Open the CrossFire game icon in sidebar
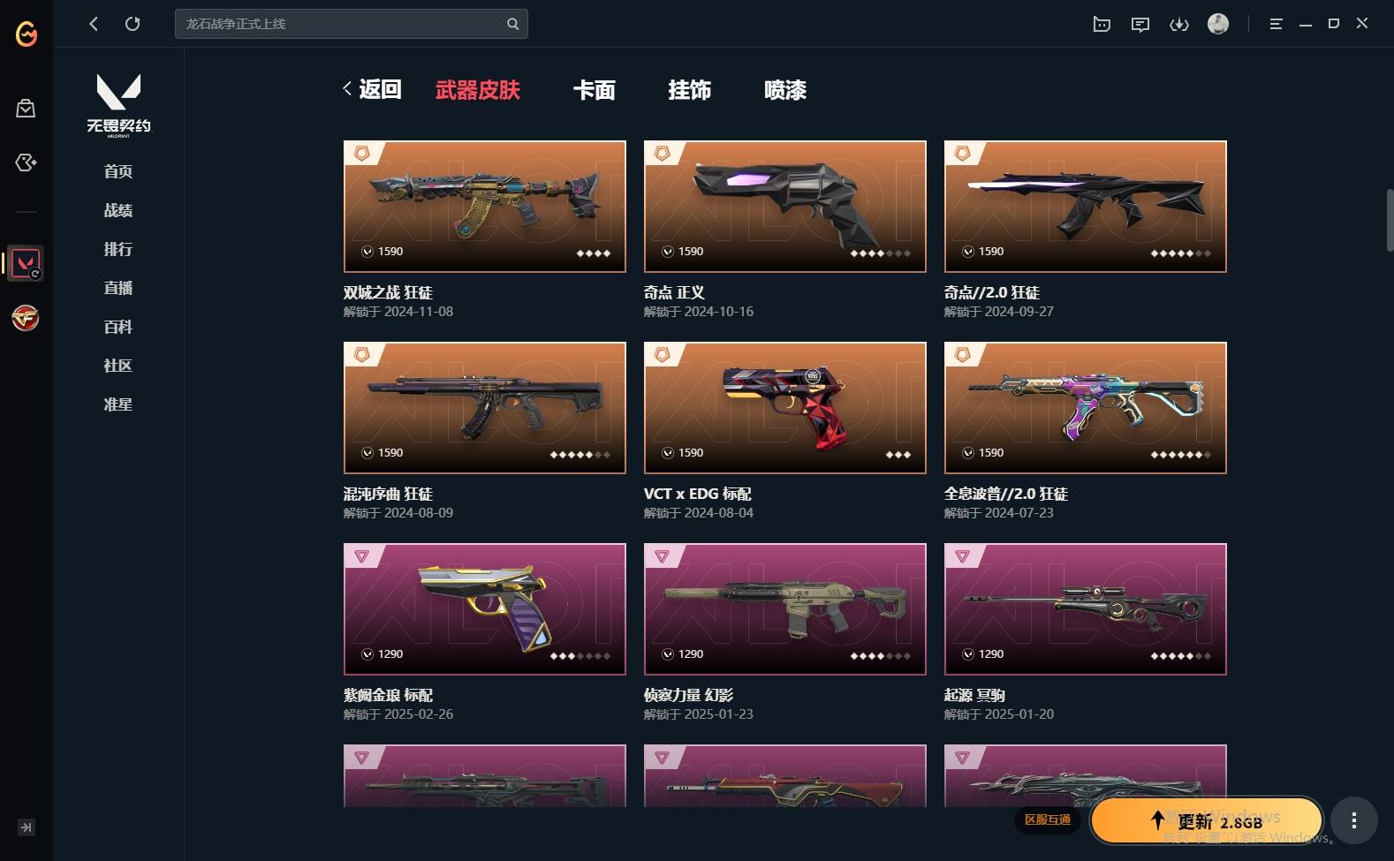Viewport: 1394px width, 861px height. [26, 318]
